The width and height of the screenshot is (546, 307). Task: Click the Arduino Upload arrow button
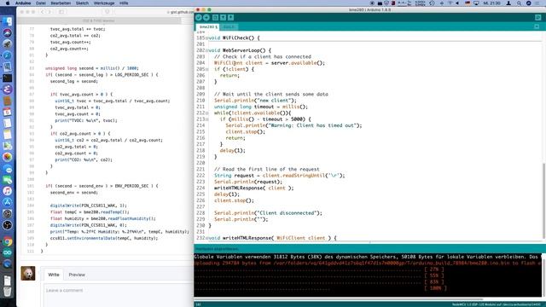click(x=206, y=17)
